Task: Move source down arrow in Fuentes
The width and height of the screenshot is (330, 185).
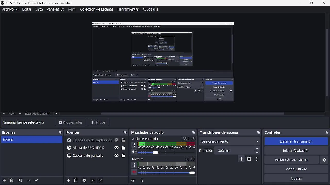Action: 100,180
